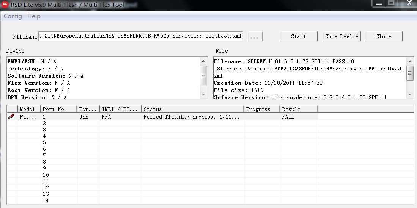The image size is (417, 208).
Task: Click the 'Technology: N / A' line
Action: pyautogui.click(x=35, y=69)
